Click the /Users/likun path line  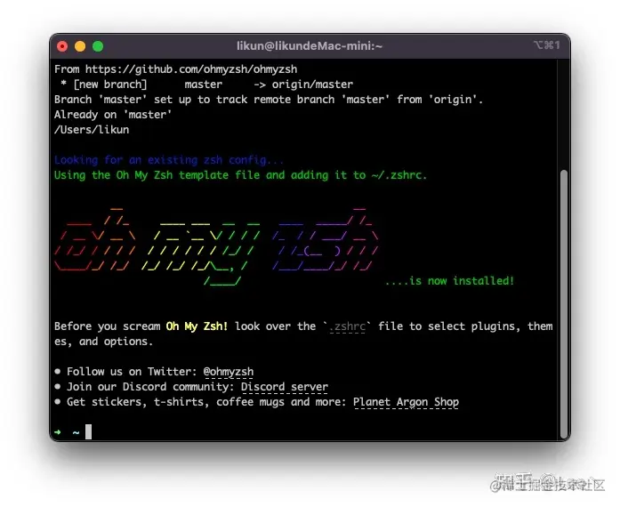pyautogui.click(x=92, y=130)
